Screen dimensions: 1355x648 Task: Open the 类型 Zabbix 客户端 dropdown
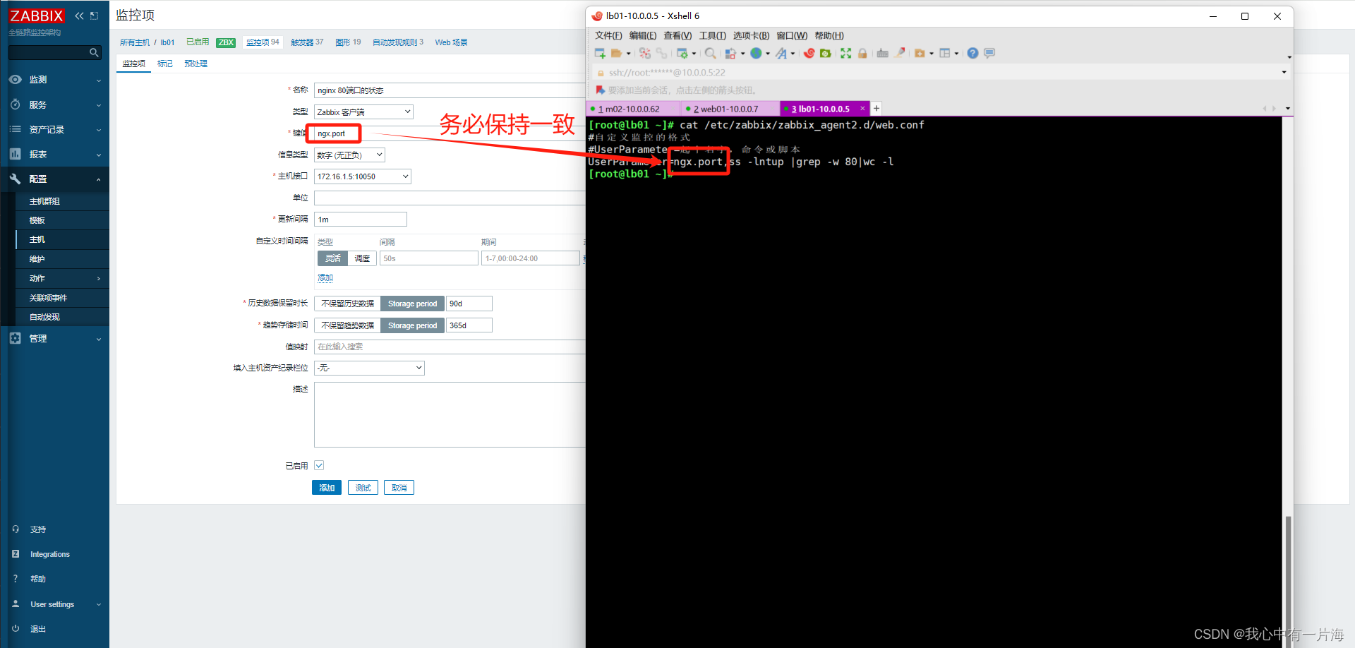coord(363,112)
